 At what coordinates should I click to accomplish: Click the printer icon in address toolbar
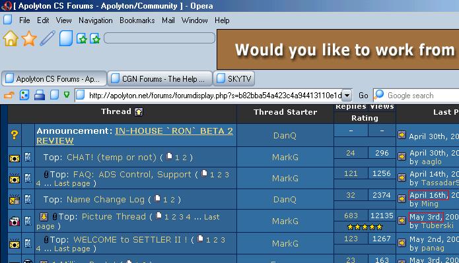click(39, 96)
